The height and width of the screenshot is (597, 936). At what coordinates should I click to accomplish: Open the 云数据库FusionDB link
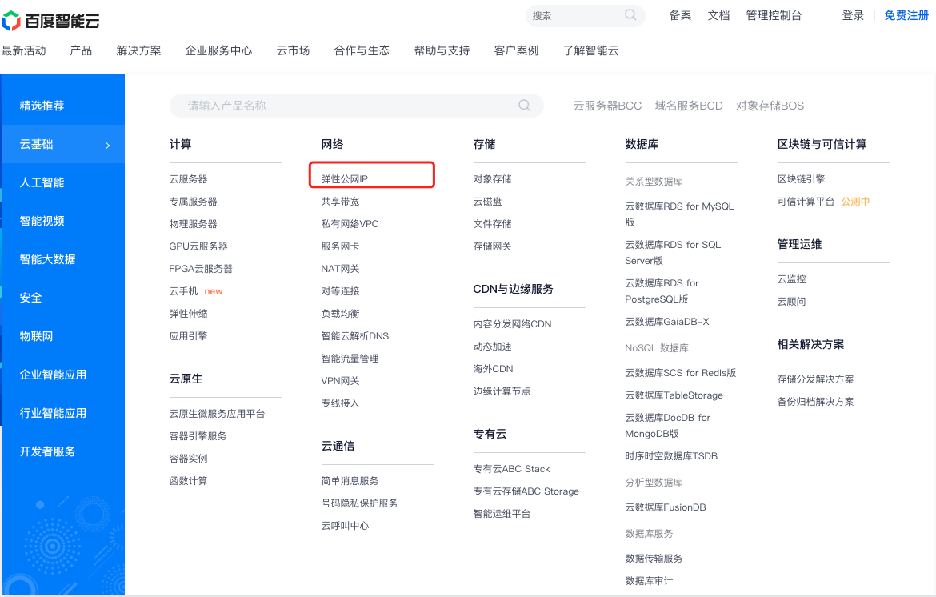666,507
